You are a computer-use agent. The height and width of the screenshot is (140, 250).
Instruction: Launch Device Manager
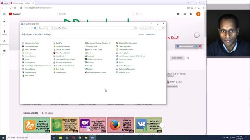click(x=29, y=49)
